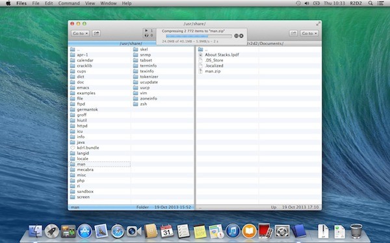Open the File menu

[x=36, y=3]
